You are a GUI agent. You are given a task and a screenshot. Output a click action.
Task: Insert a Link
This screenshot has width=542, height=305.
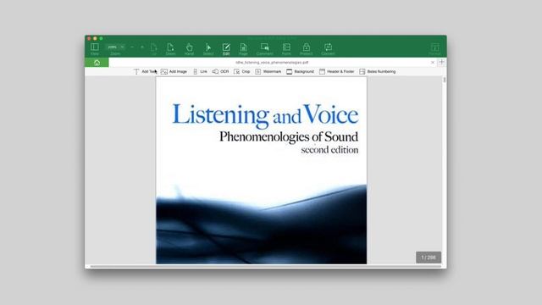point(200,71)
